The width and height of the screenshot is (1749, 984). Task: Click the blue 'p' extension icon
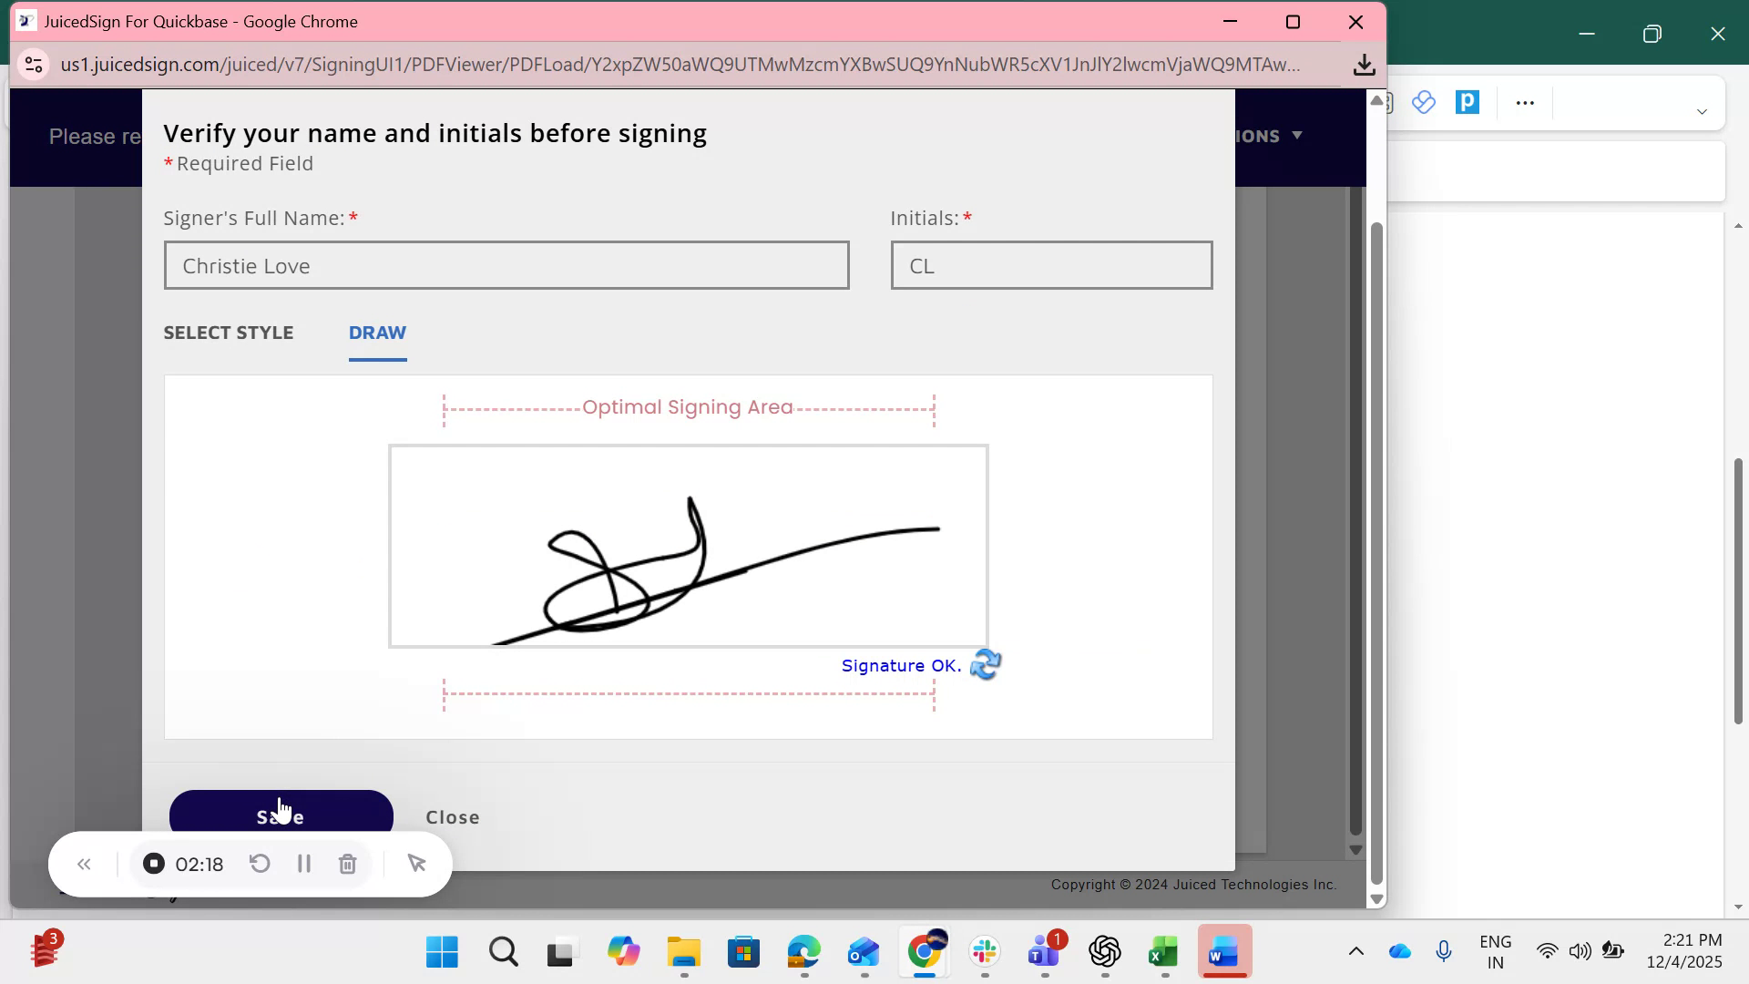point(1468,102)
